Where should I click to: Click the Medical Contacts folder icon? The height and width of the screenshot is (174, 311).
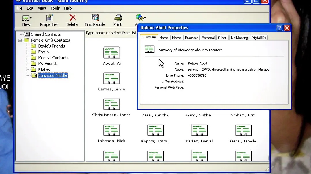(34, 58)
